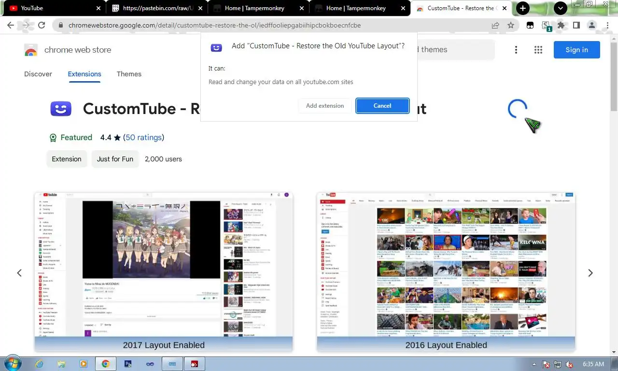Open the 2017 Layout Enabled screenshot
Screen dimensions: 618x371
pos(164,272)
